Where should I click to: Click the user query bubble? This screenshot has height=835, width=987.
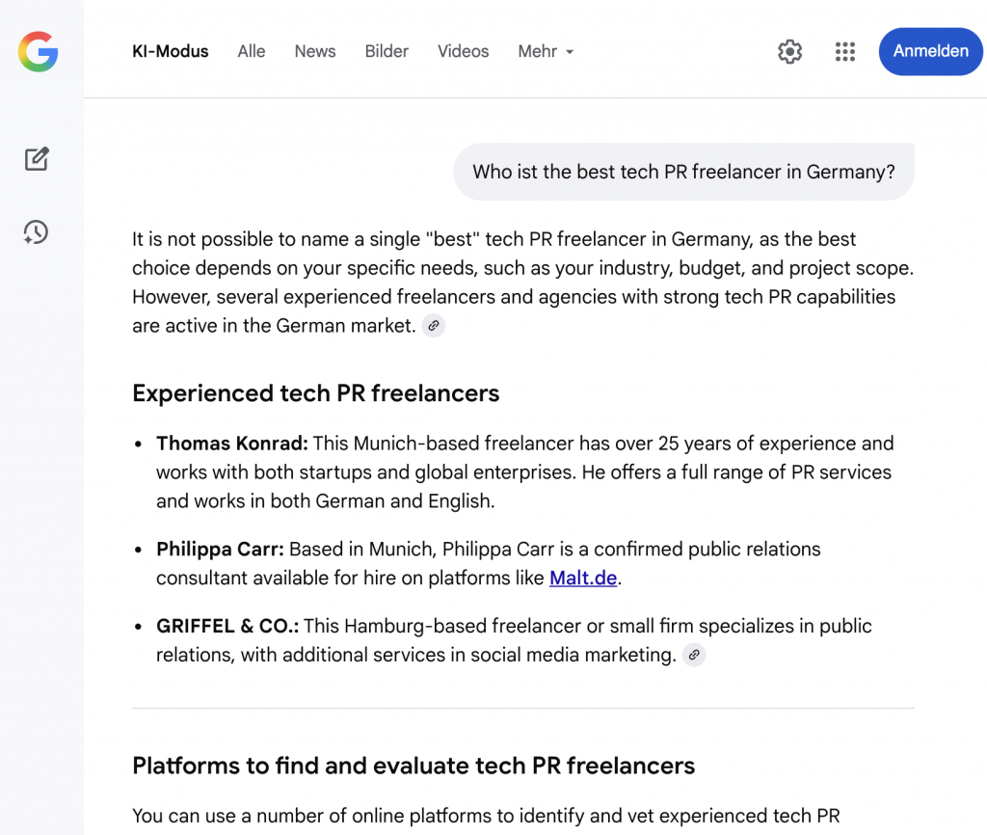pos(683,173)
